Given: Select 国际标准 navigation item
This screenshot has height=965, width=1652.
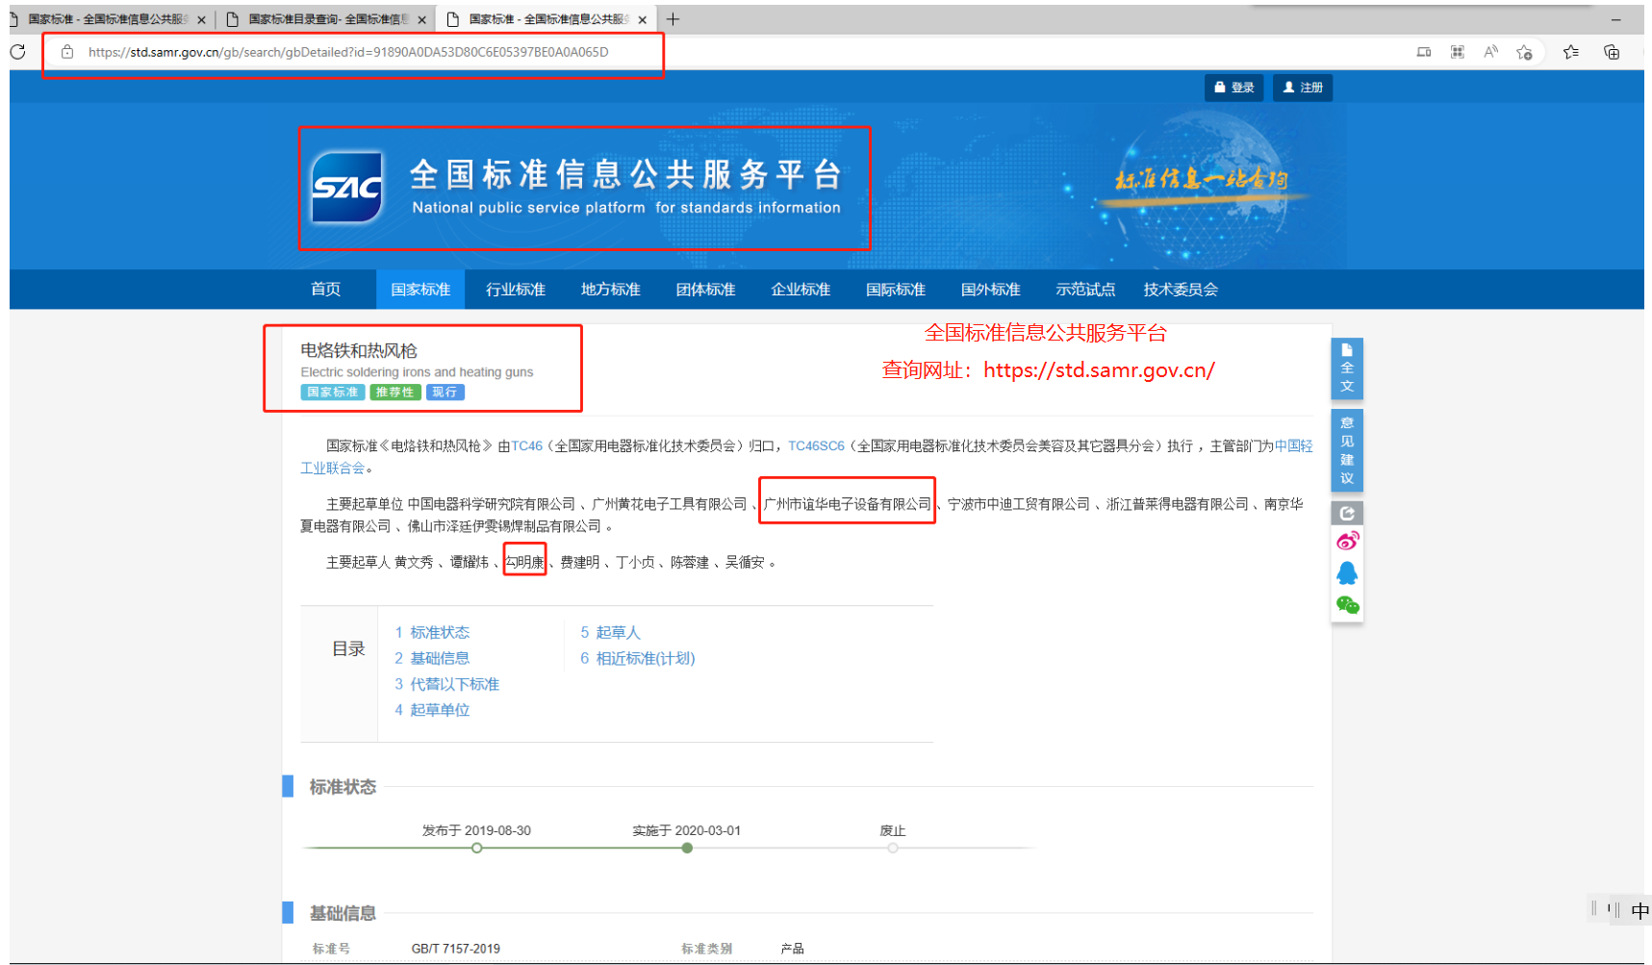Looking at the screenshot, I should (896, 290).
